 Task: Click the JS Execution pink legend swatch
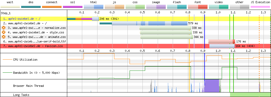point(261,7)
